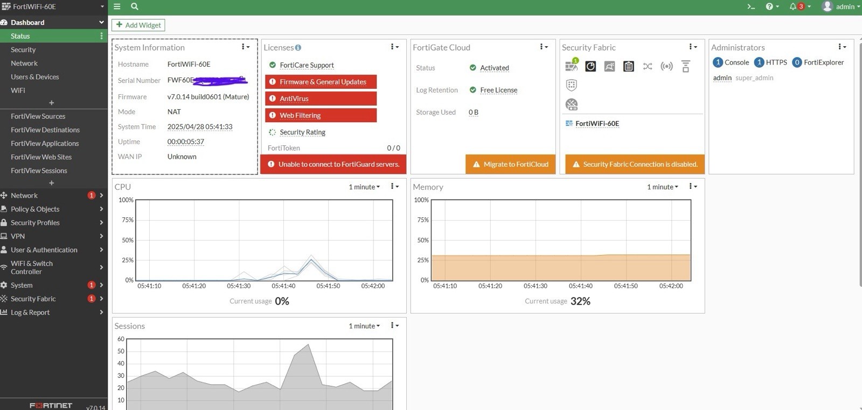862x410 pixels.
Task: Click Web Filtering license alert
Action: [321, 115]
